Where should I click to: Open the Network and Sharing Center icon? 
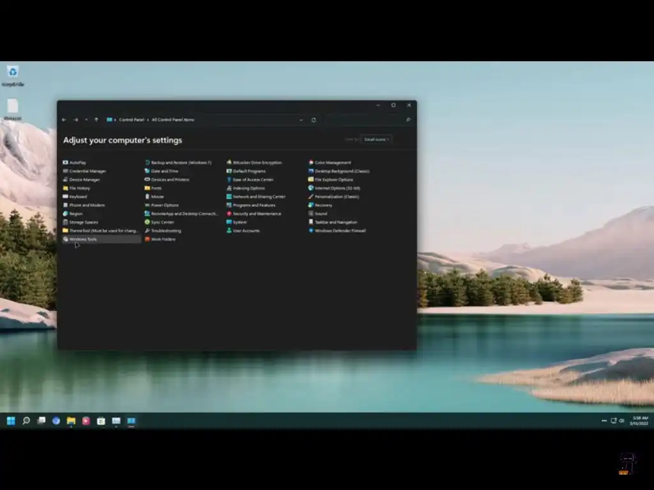coord(229,197)
